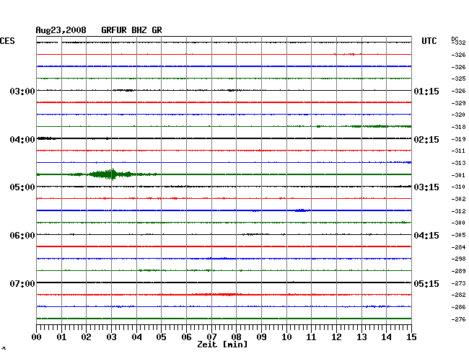The height and width of the screenshot is (356, 469).
Task: Click the large green seismic event burst
Action: coord(112,174)
